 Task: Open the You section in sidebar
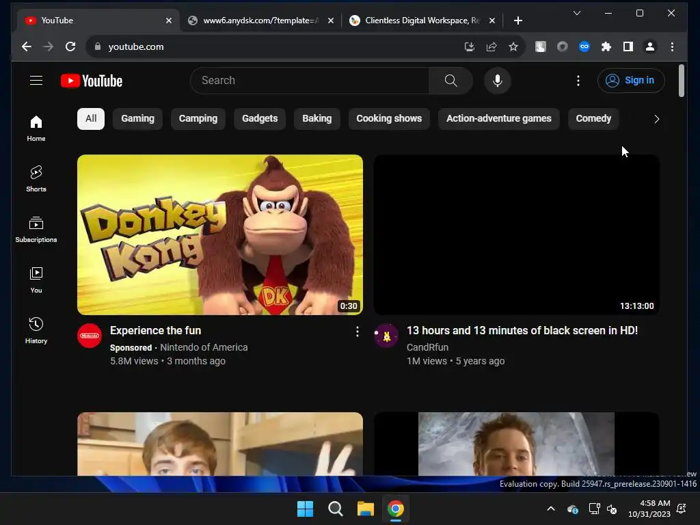(x=36, y=280)
